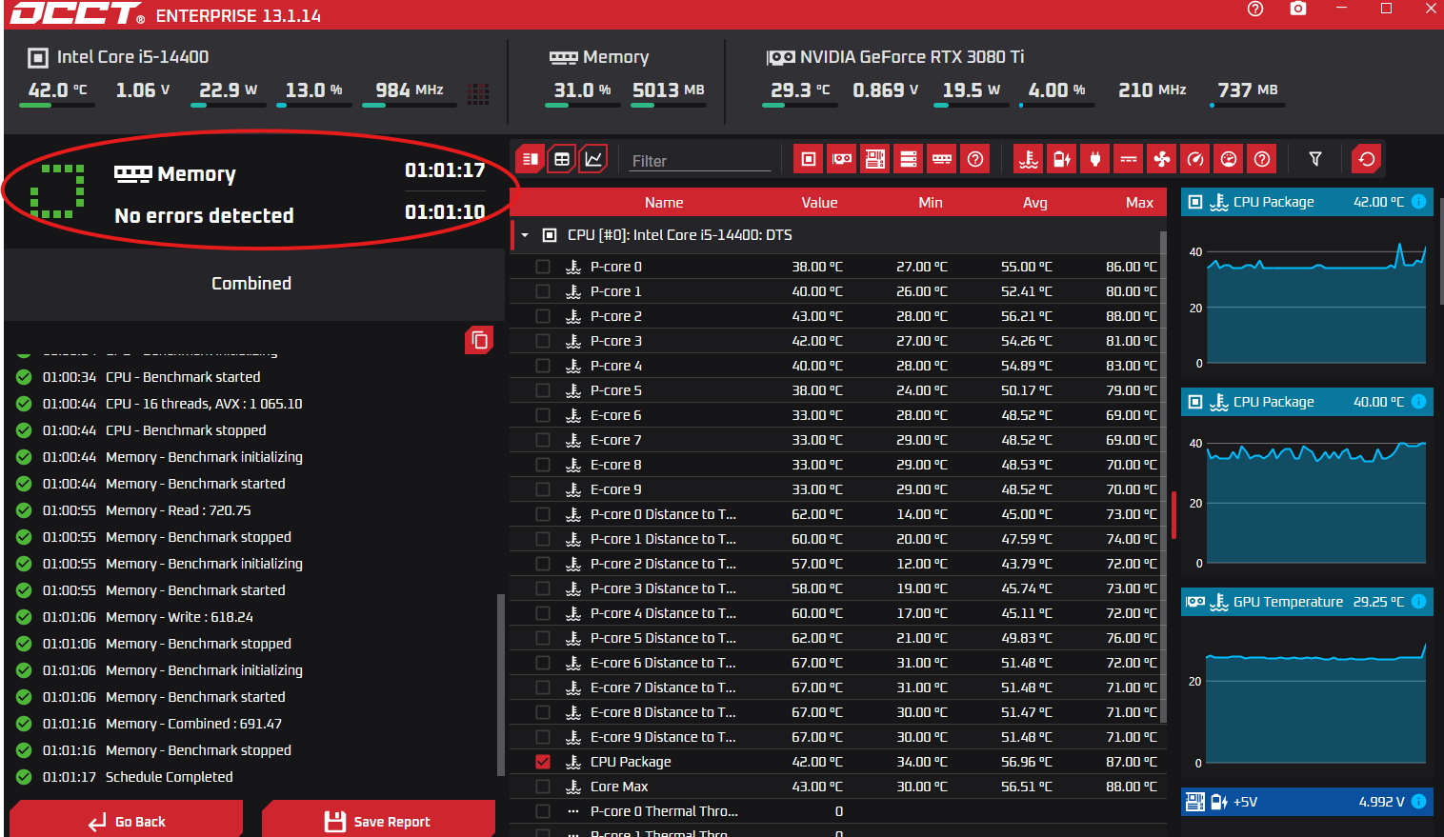The width and height of the screenshot is (1444, 837).
Task: Click the NVIDIA GeForce RTX 3080 Ti header label
Action: coord(912,57)
